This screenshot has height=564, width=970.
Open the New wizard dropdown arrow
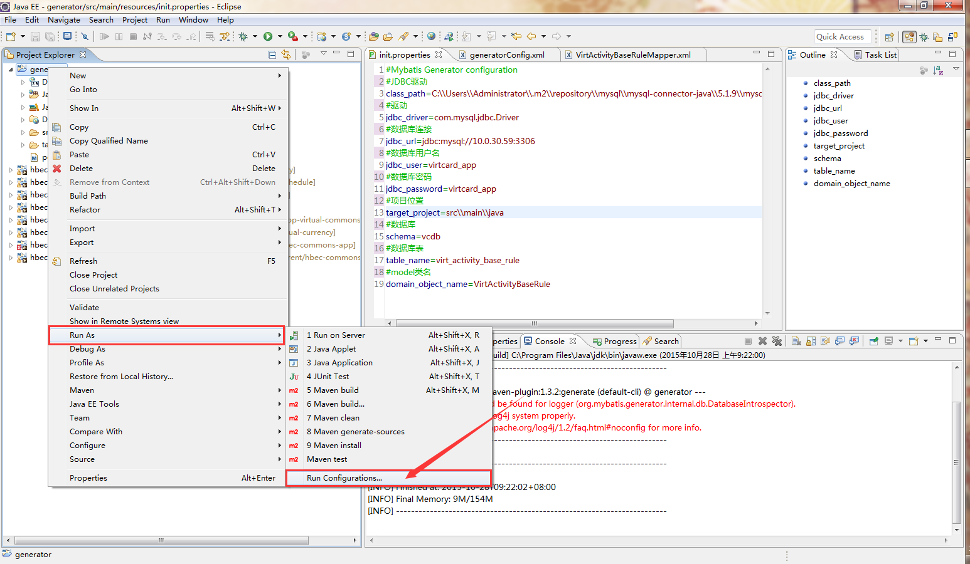tap(23, 36)
